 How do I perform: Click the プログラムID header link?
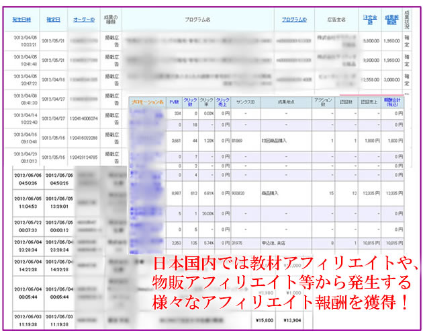(x=294, y=20)
